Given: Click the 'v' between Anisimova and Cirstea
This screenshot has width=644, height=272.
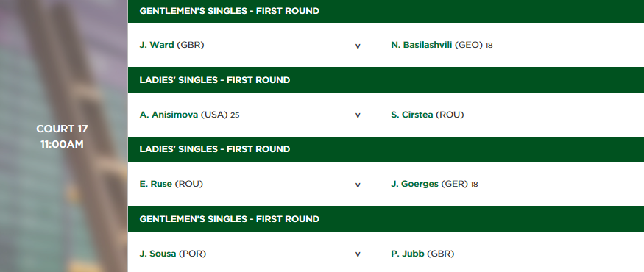Looking at the screenshot, I should [x=358, y=115].
